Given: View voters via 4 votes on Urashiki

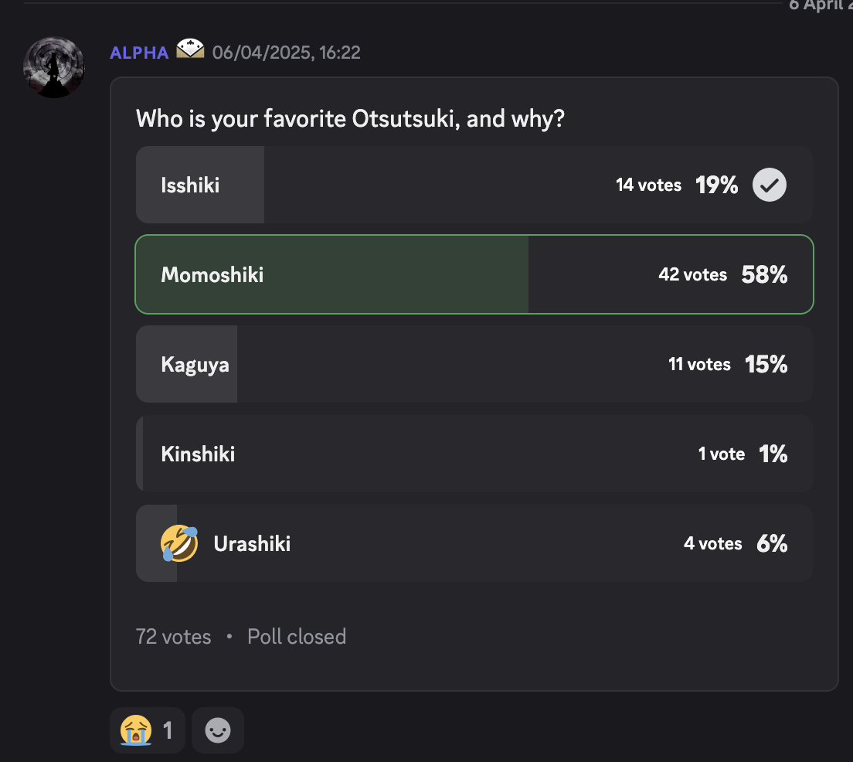Looking at the screenshot, I should tap(712, 543).
